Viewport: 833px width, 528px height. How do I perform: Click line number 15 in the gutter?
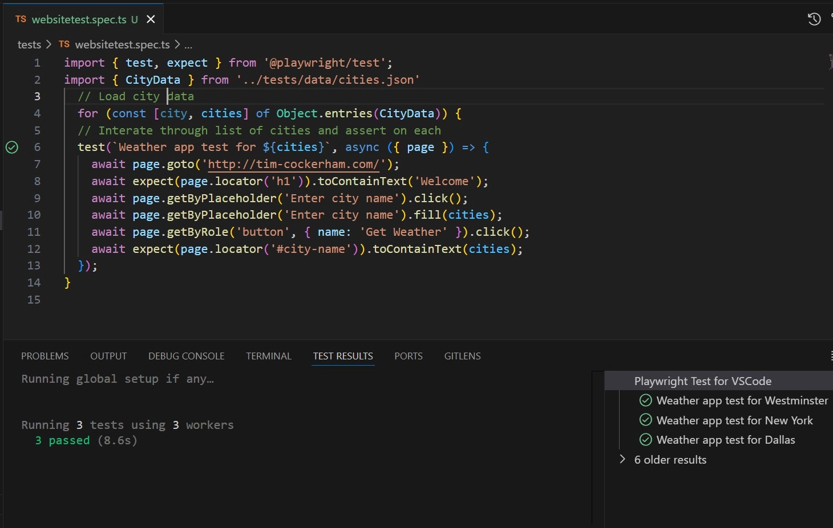click(34, 300)
